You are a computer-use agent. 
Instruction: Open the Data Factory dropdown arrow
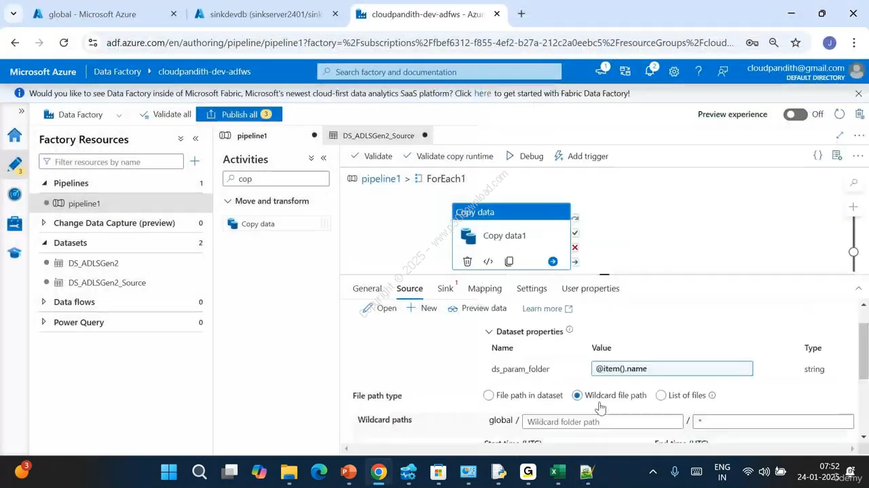pos(119,115)
